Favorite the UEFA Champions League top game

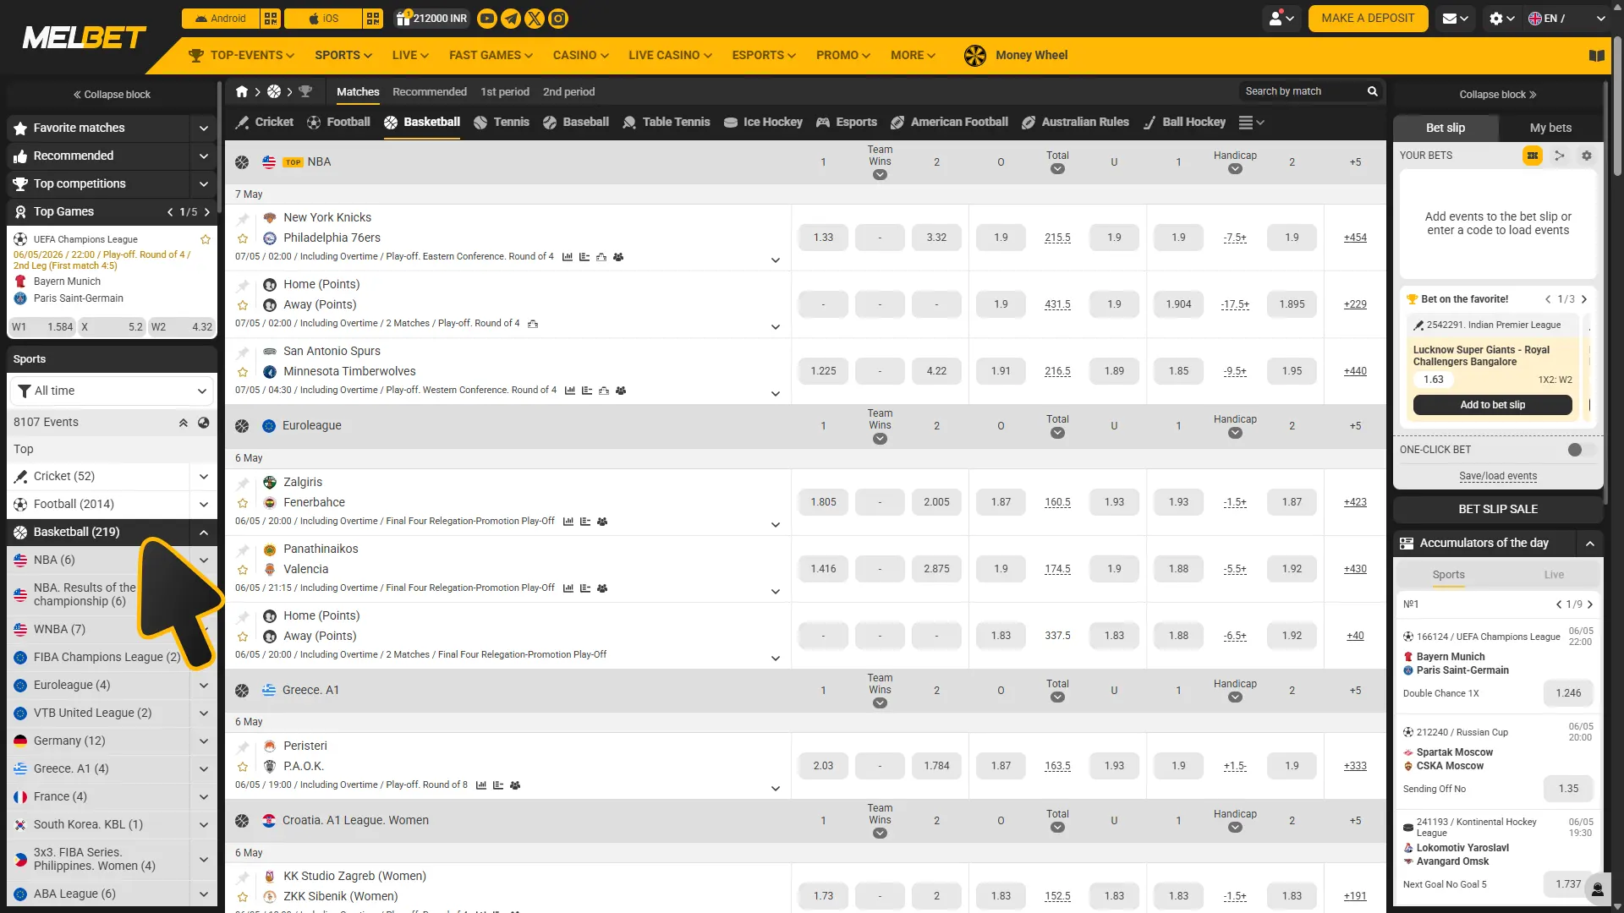click(205, 239)
